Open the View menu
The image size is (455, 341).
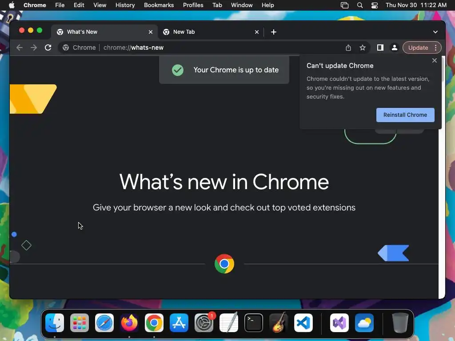(100, 5)
